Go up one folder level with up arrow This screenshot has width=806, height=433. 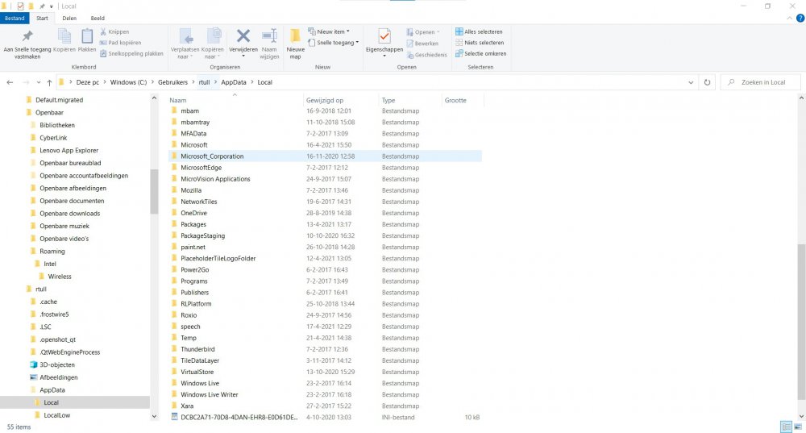[x=50, y=82]
